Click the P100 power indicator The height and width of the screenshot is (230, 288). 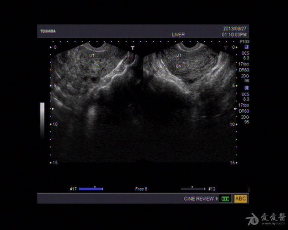pyautogui.click(x=244, y=42)
